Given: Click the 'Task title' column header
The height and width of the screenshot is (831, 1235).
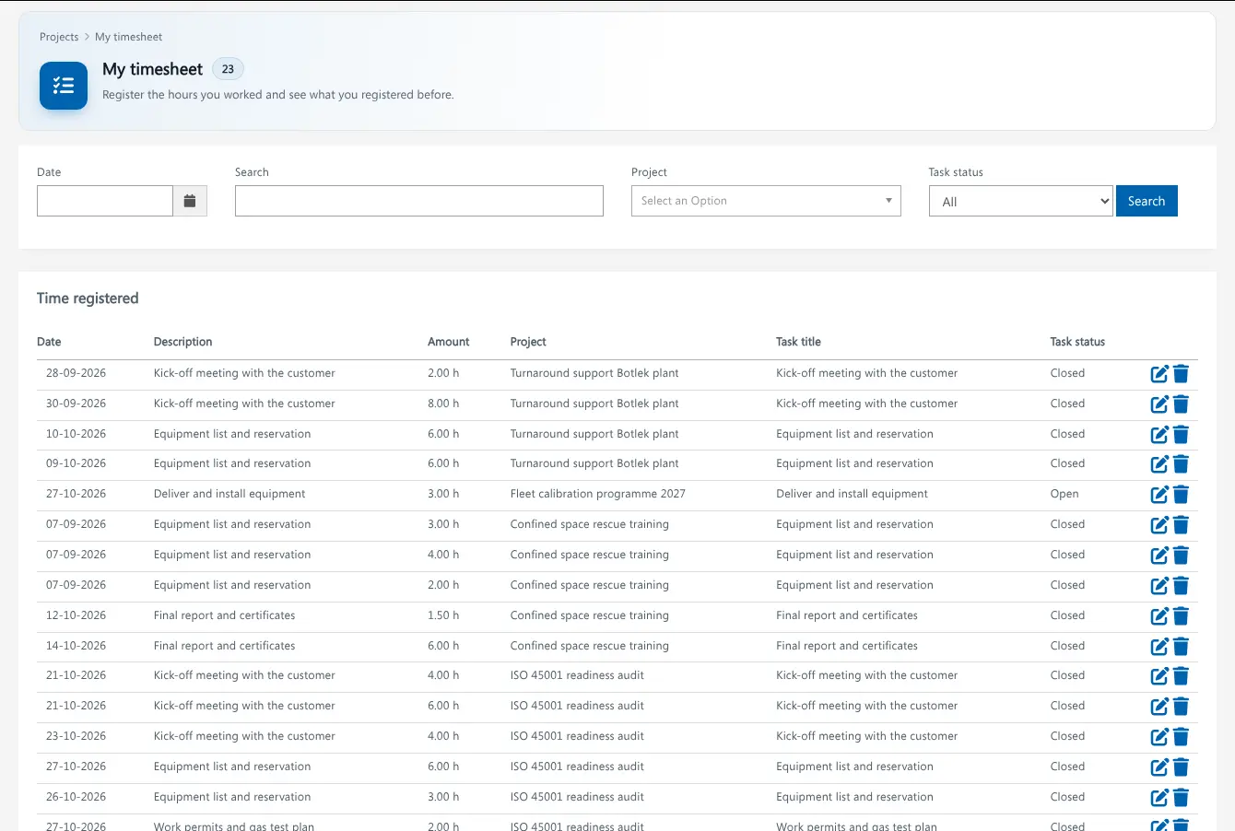Looking at the screenshot, I should click(x=798, y=342).
